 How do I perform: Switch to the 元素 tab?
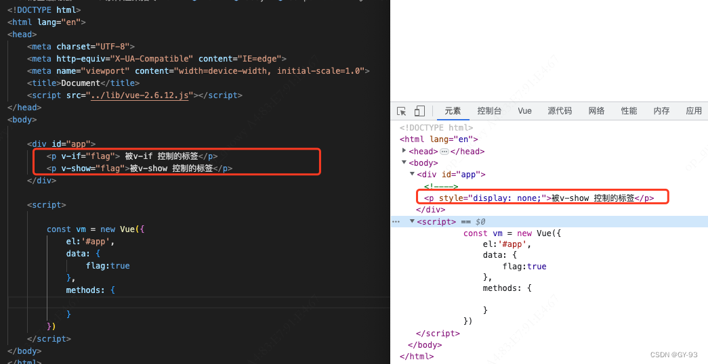click(x=453, y=111)
